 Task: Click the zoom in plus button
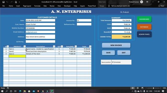161,88
